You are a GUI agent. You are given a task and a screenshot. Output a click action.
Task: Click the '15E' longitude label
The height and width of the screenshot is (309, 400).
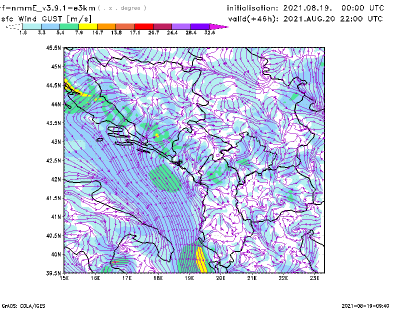(64, 278)
